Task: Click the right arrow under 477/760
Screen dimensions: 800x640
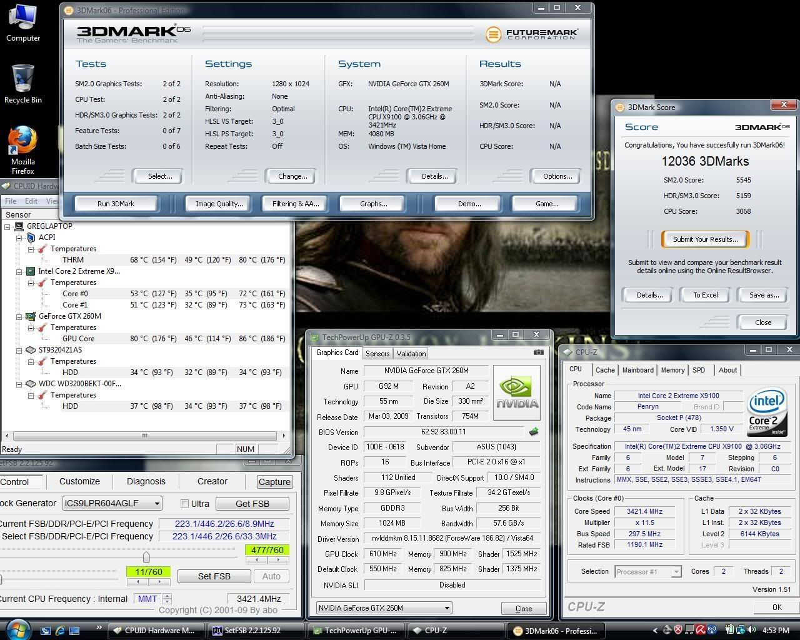Action: pyautogui.click(x=278, y=560)
